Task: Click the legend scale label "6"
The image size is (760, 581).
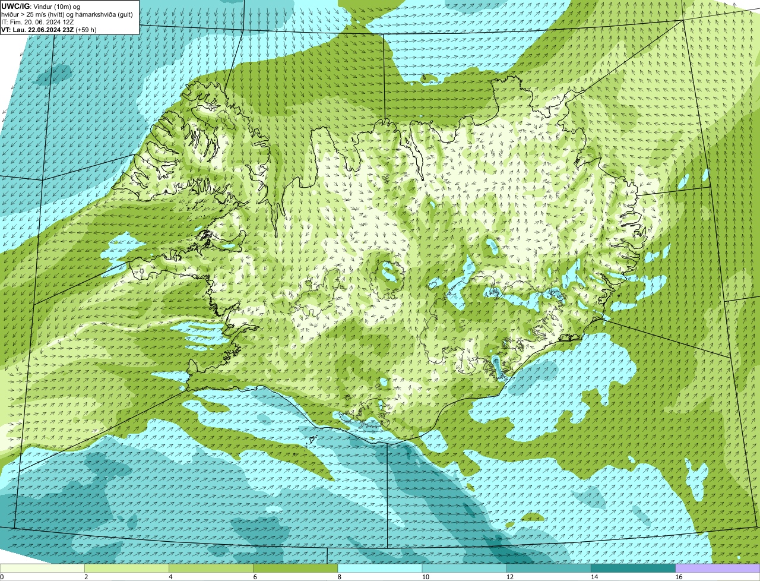Action: click(255, 577)
